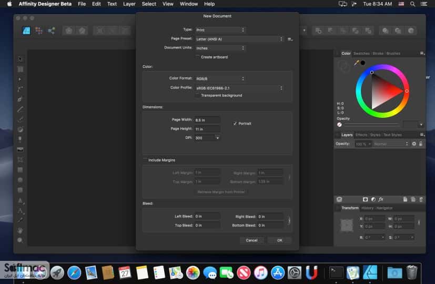Switch to the Effects tab
Screen dimensions: 435x284
361,135
